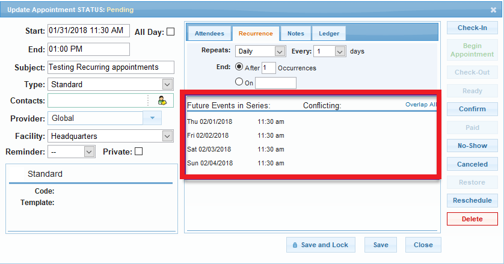Open the Facility dropdown showing Headquarters
Image resolution: width=504 pixels, height=264 pixels.
pos(111,136)
